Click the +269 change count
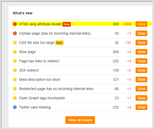This screenshot has height=129, width=154. tap(127, 24)
